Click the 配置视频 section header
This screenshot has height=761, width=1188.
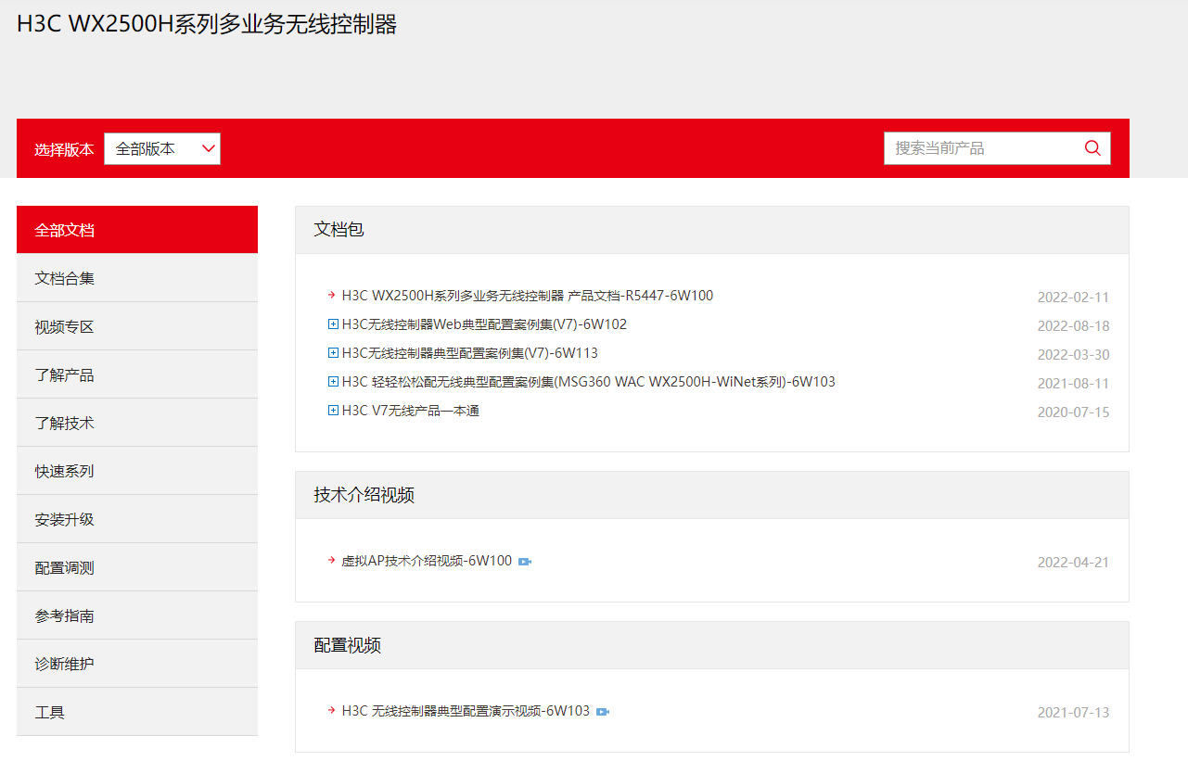[x=712, y=645]
